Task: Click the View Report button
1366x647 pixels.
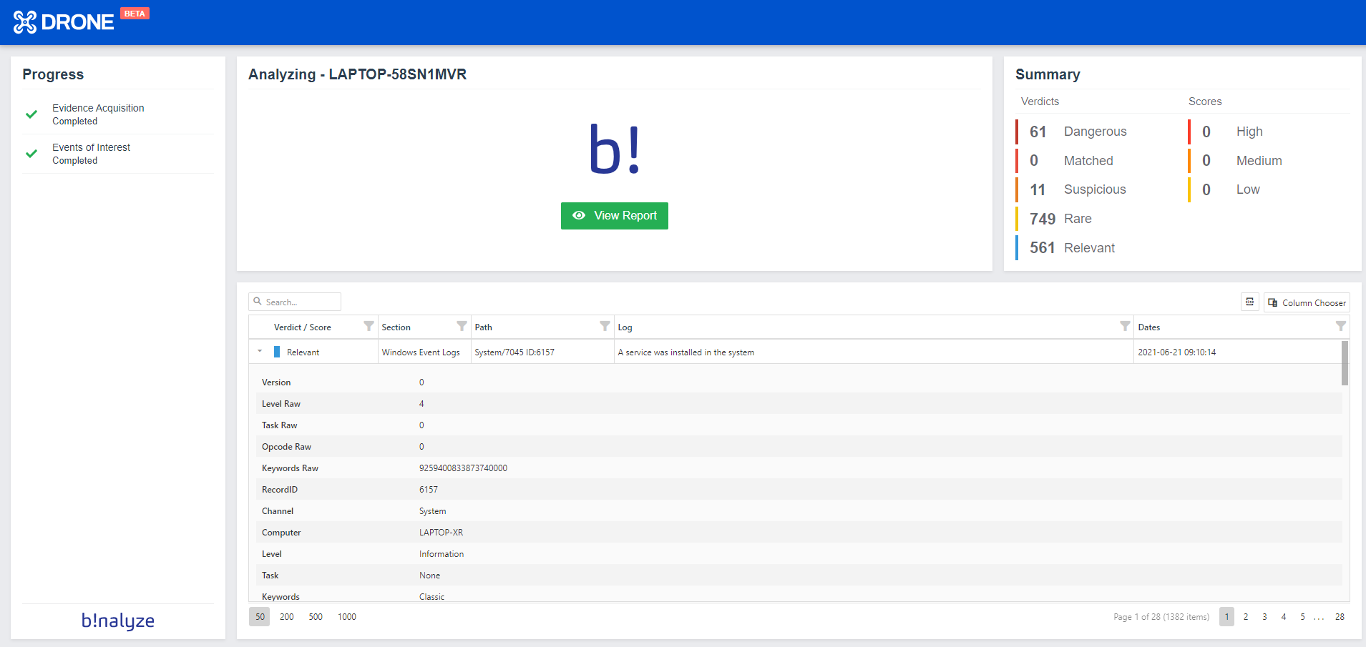Action: coord(614,216)
